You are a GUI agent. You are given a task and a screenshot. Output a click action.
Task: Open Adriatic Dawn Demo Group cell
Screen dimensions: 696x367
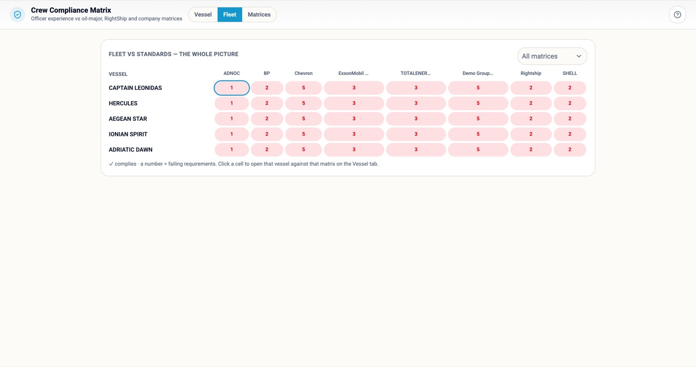click(478, 149)
